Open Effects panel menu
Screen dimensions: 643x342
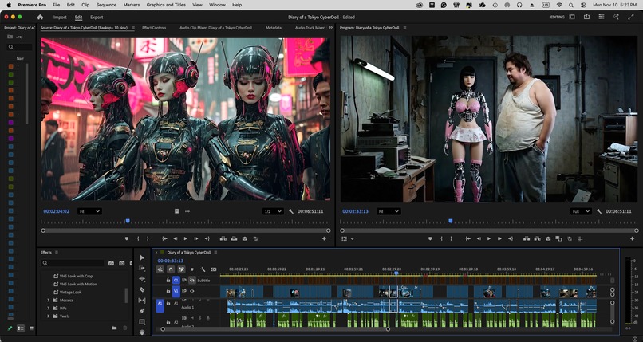57,252
